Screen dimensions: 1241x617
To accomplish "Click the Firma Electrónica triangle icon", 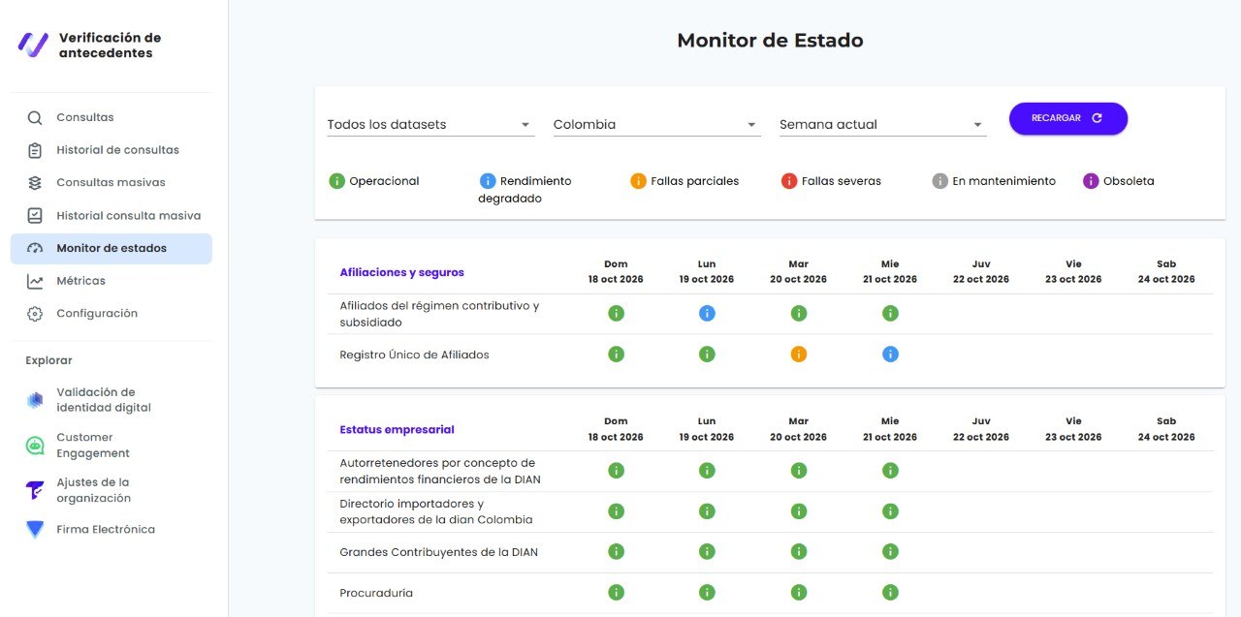I will pos(35,530).
